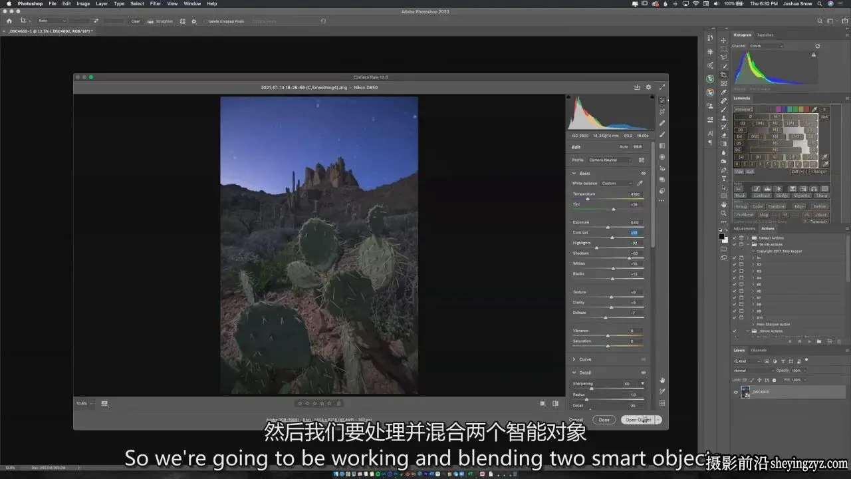The image size is (851, 479).
Task: Select the Move tool in Photoshop toolbar
Action: click(x=724, y=40)
